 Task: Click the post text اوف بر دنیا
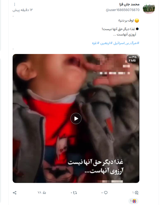(126, 21)
